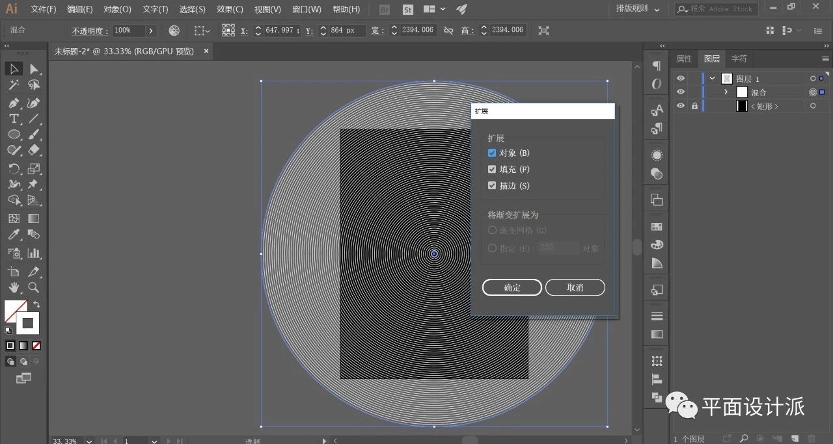
Task: Open the 文件(F) menu
Action: (44, 10)
